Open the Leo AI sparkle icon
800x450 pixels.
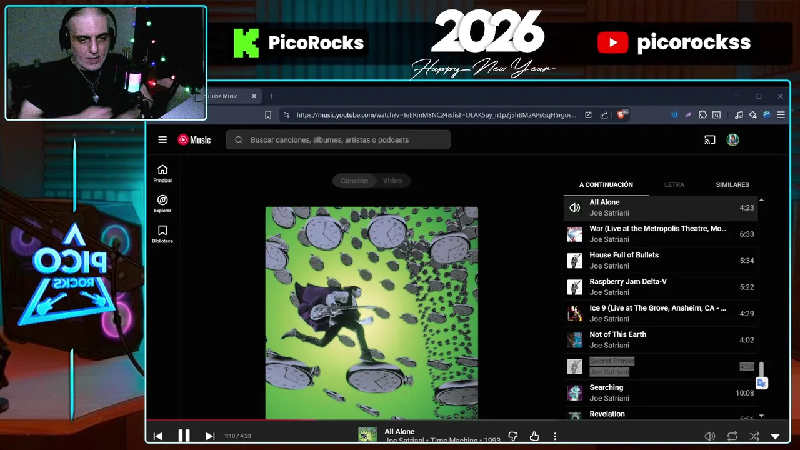[752, 115]
